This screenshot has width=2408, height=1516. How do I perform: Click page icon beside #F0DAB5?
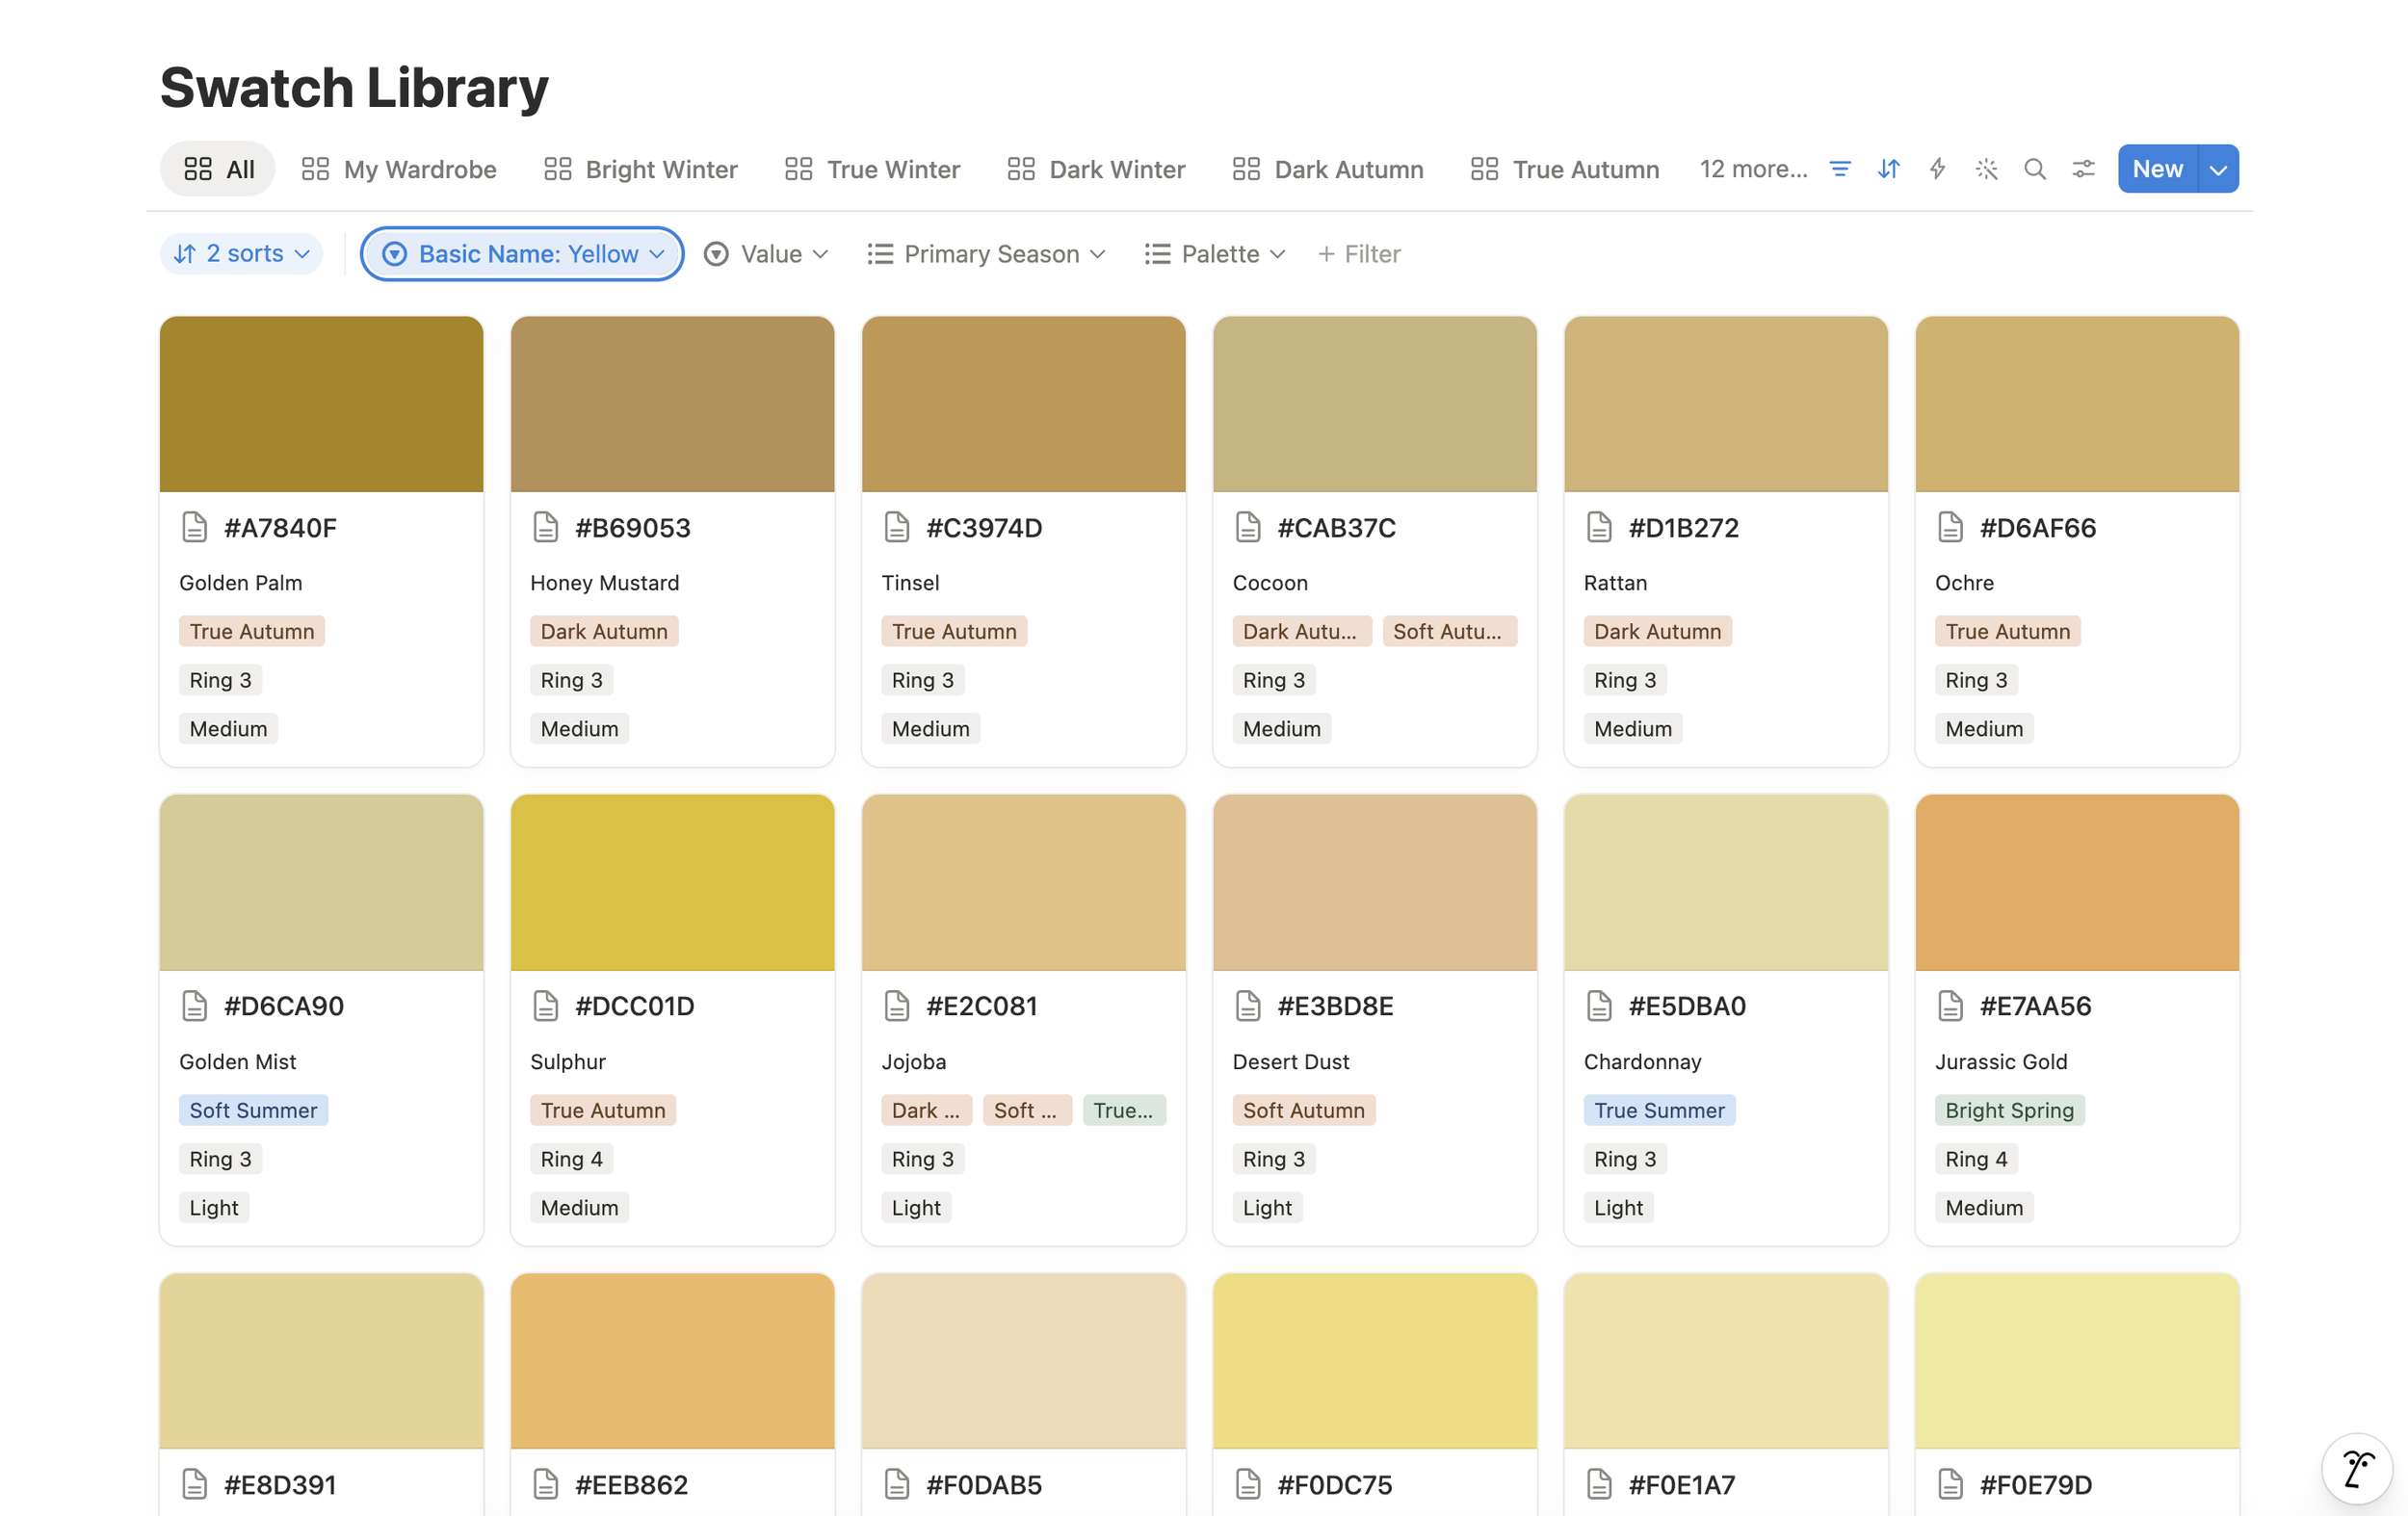(897, 1484)
